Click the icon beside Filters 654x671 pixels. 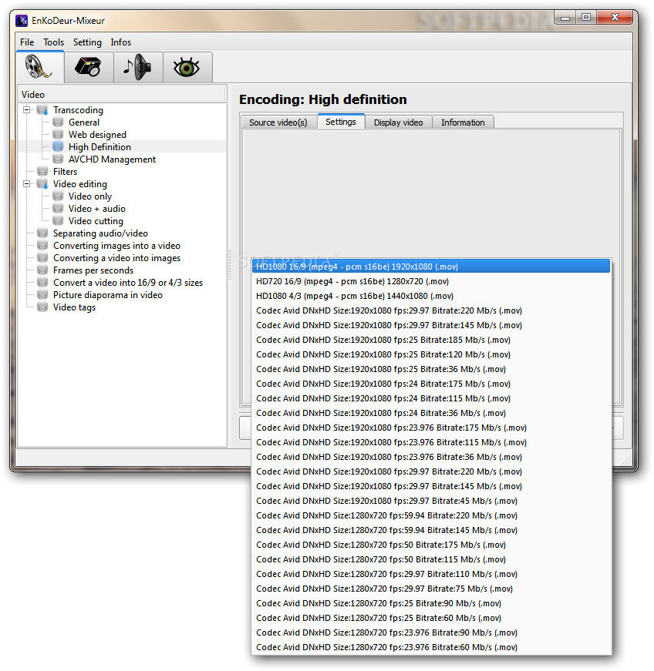(42, 172)
